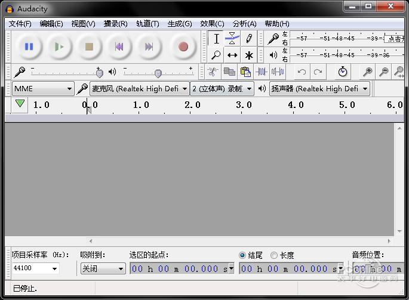Select the Multi-tool asterisk icon

pos(249,55)
